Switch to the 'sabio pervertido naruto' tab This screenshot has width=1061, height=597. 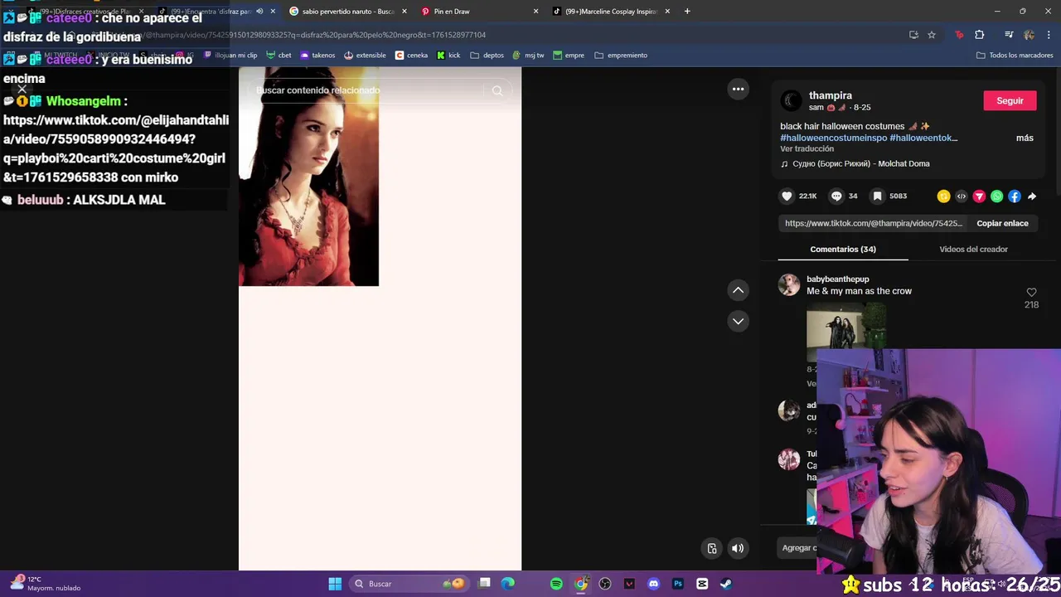[x=346, y=12]
